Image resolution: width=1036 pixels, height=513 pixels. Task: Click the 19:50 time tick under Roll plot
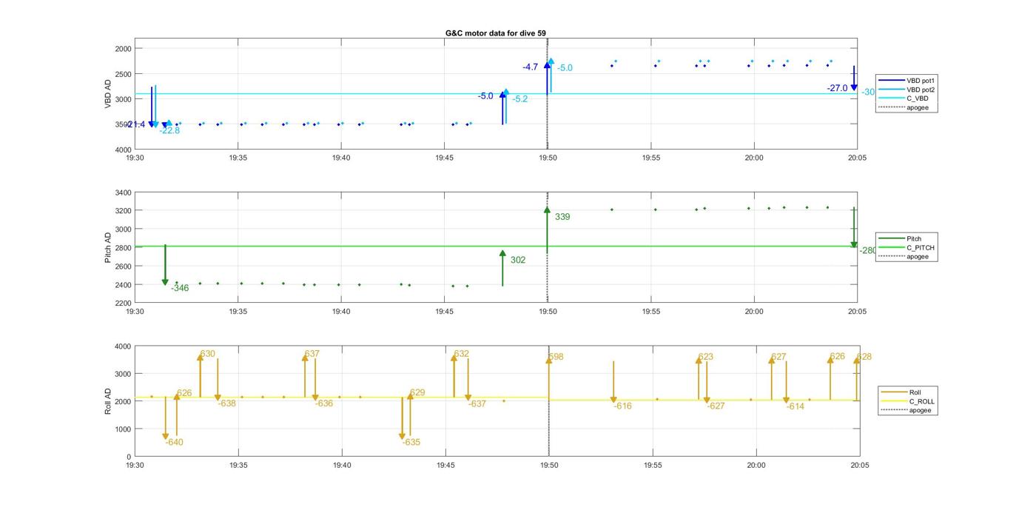(549, 466)
